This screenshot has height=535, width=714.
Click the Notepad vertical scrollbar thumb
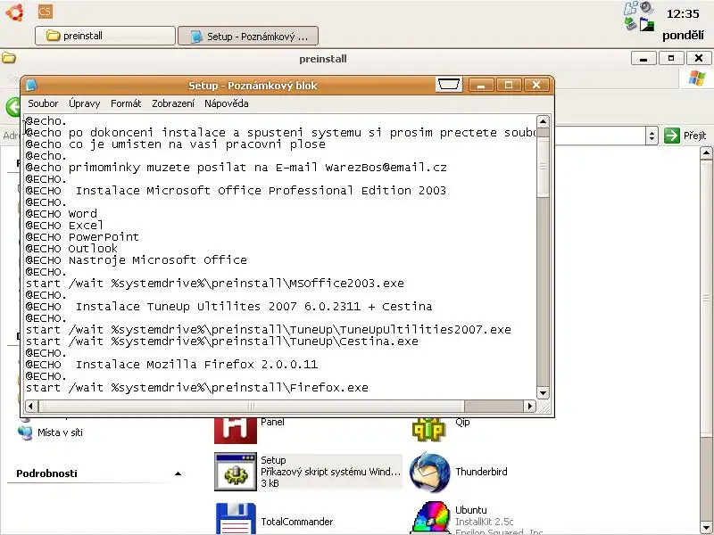pyautogui.click(x=543, y=167)
